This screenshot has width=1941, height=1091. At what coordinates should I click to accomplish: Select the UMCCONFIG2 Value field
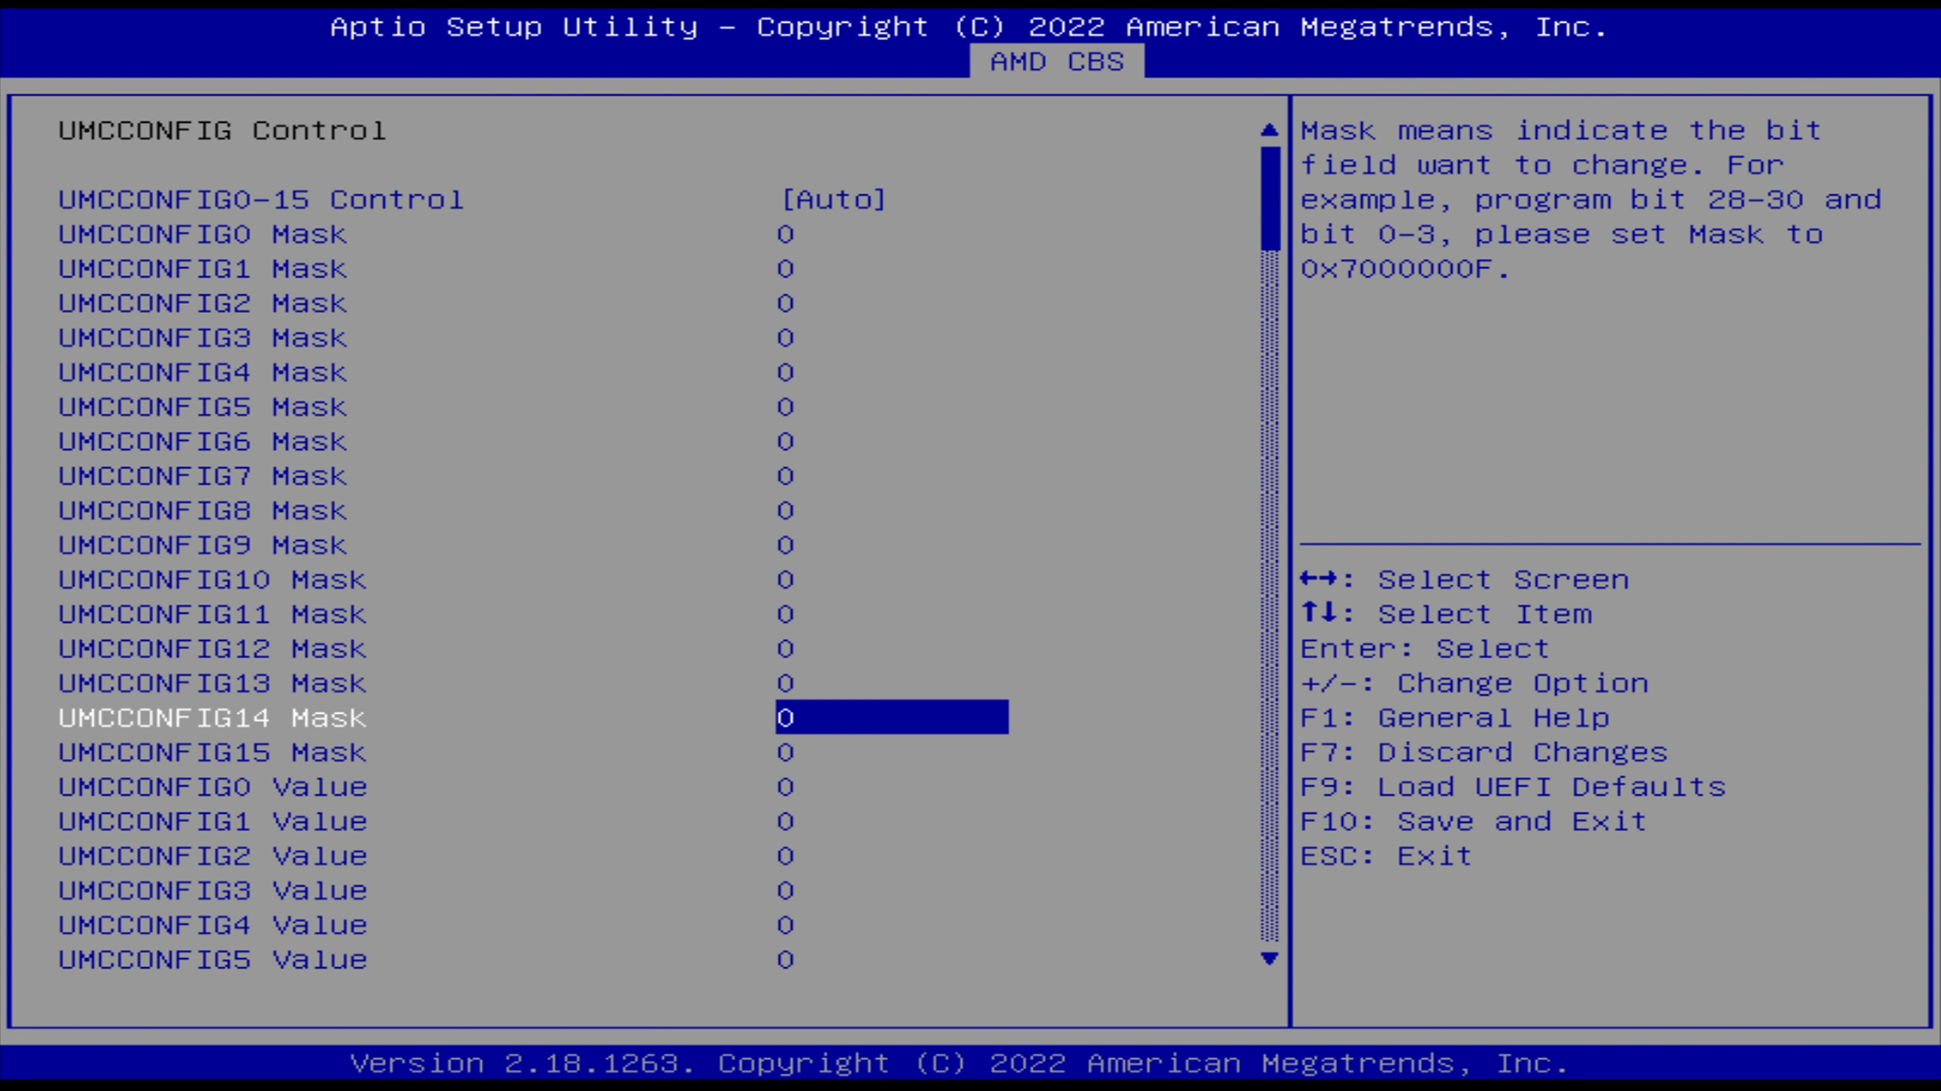tap(785, 856)
